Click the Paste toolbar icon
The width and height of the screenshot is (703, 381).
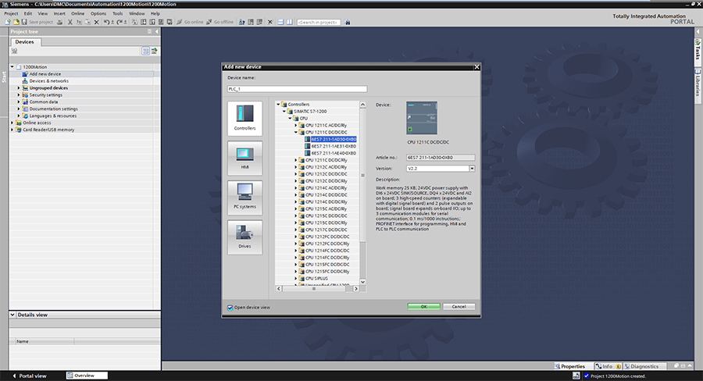pyautogui.click(x=87, y=22)
